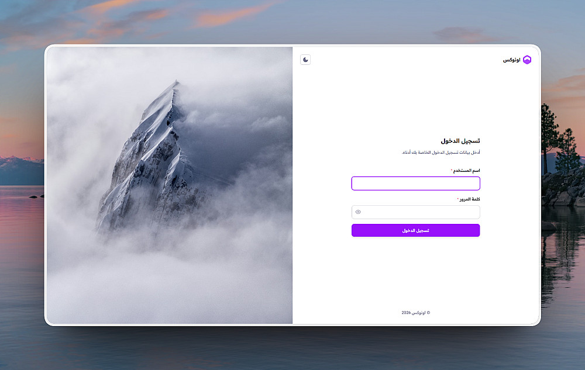Click the 2026 year in footer
This screenshot has width=585, height=370.
(x=406, y=313)
